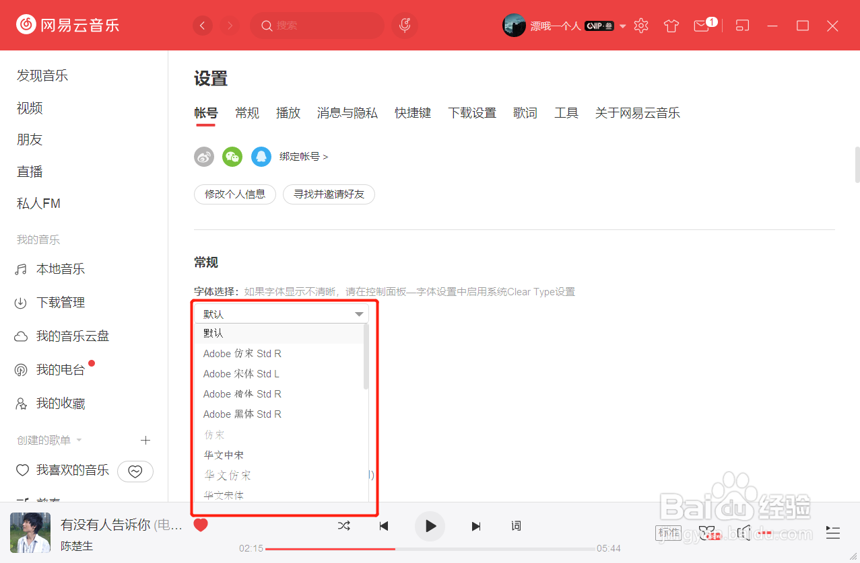
Task: Open 下载管理 with download icon
Action: [50, 303]
